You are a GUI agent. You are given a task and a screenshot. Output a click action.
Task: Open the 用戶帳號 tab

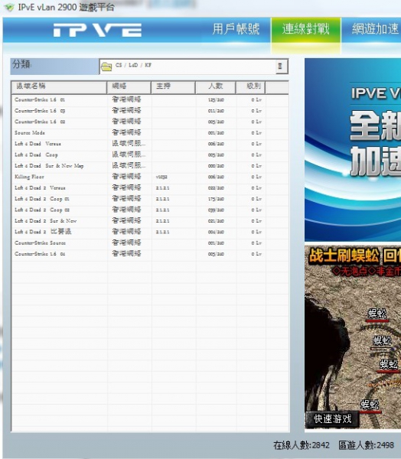pos(236,29)
